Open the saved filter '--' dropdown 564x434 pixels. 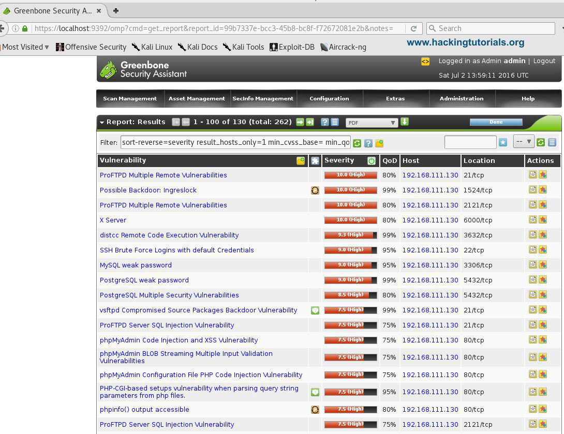pyautogui.click(x=523, y=142)
